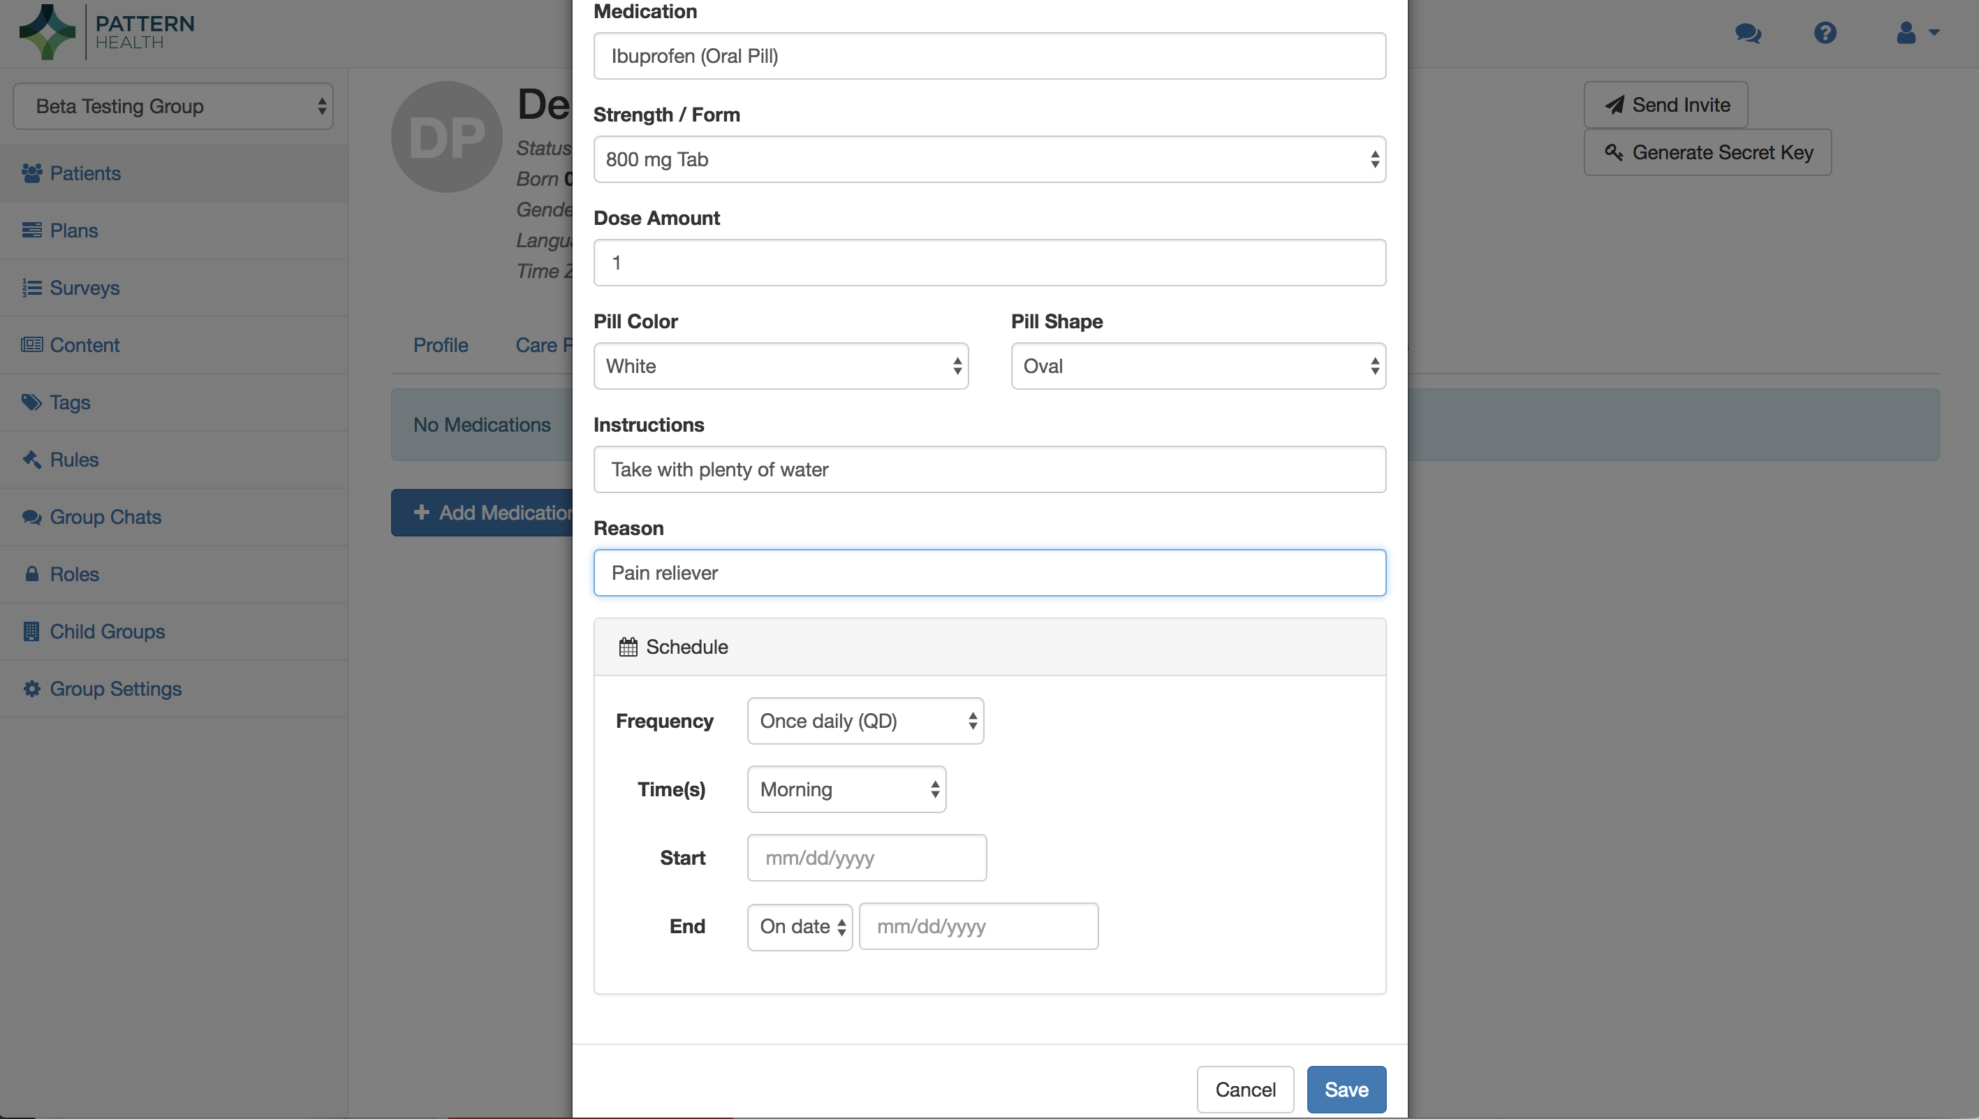Open the Pill Color dropdown
The height and width of the screenshot is (1119, 1979).
pos(780,367)
